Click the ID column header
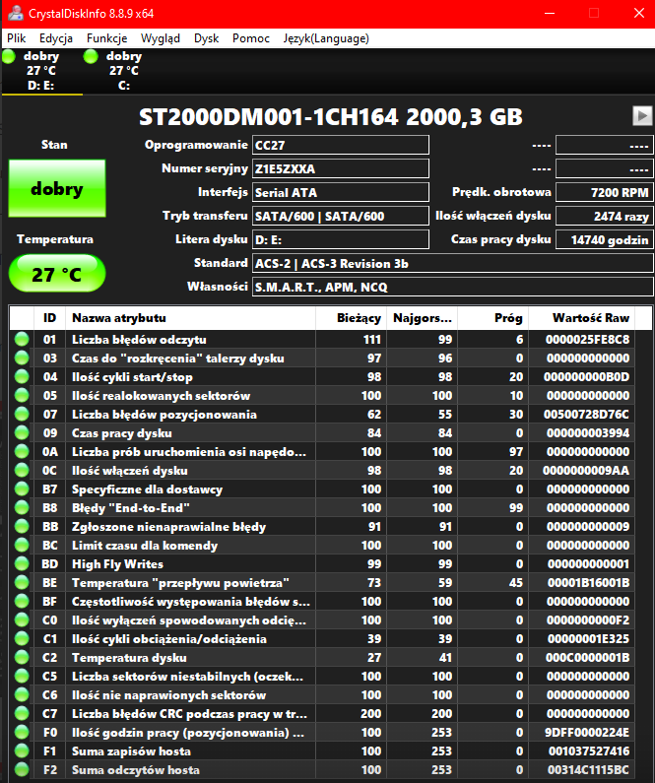655x783 pixels. pos(49,318)
